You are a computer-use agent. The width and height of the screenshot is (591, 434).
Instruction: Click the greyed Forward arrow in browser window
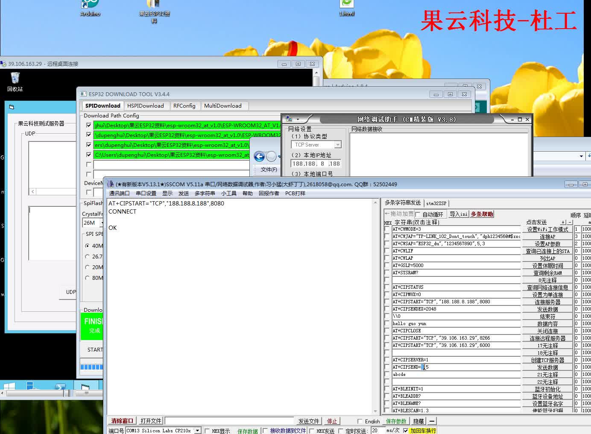[271, 157]
